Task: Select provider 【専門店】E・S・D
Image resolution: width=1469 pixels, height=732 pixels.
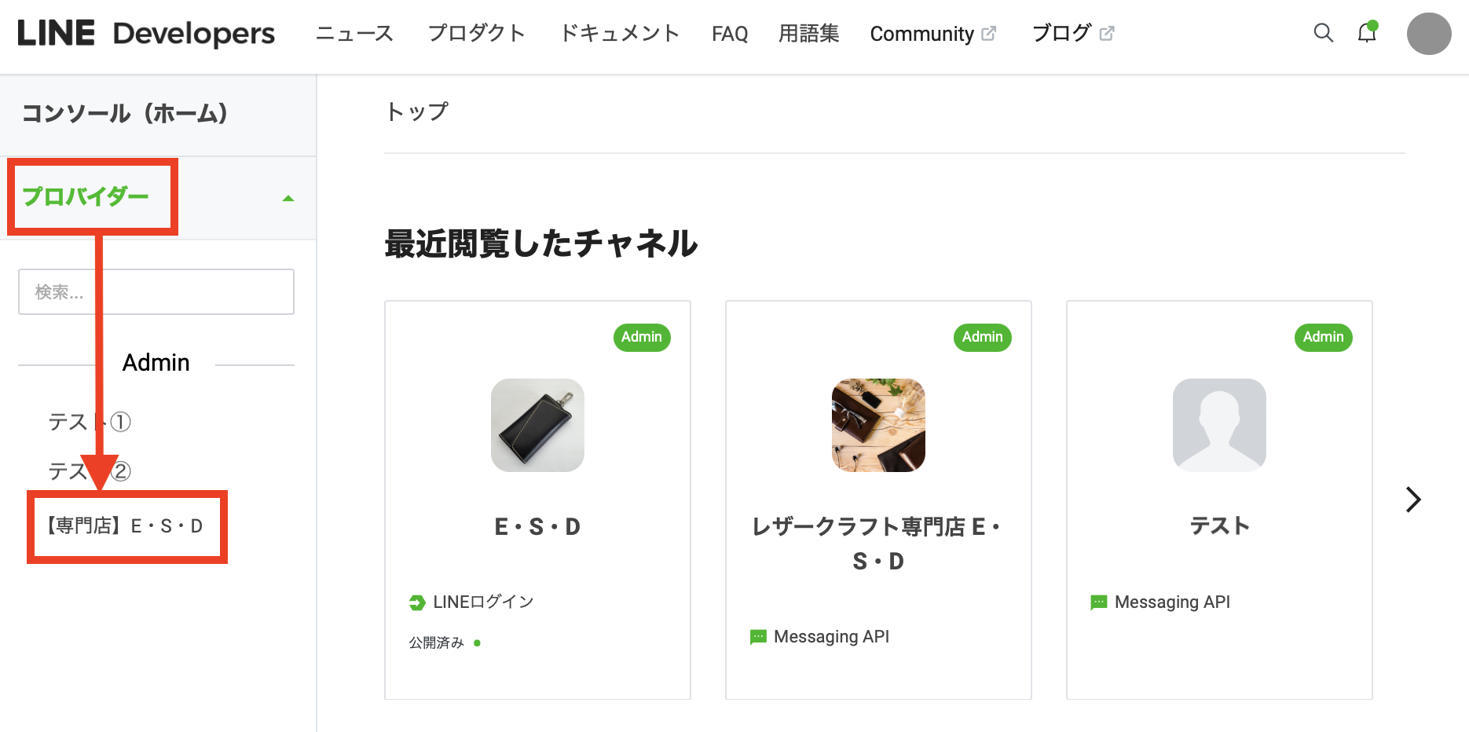Action: (x=126, y=526)
